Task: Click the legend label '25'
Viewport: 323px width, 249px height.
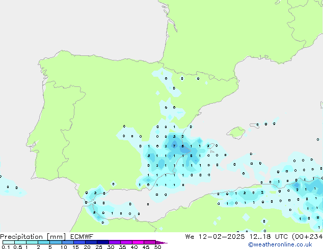Action: [x=99, y=247]
